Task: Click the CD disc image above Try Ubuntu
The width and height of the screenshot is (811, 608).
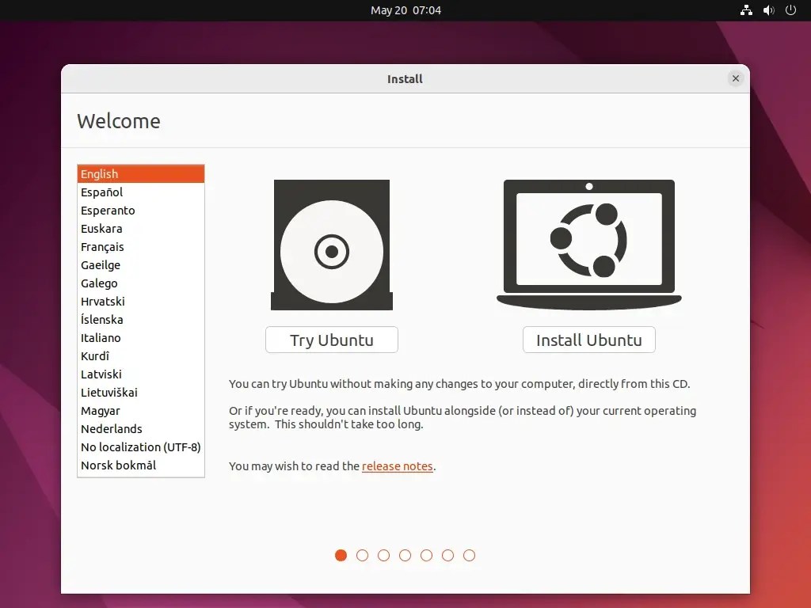Action: 332,245
